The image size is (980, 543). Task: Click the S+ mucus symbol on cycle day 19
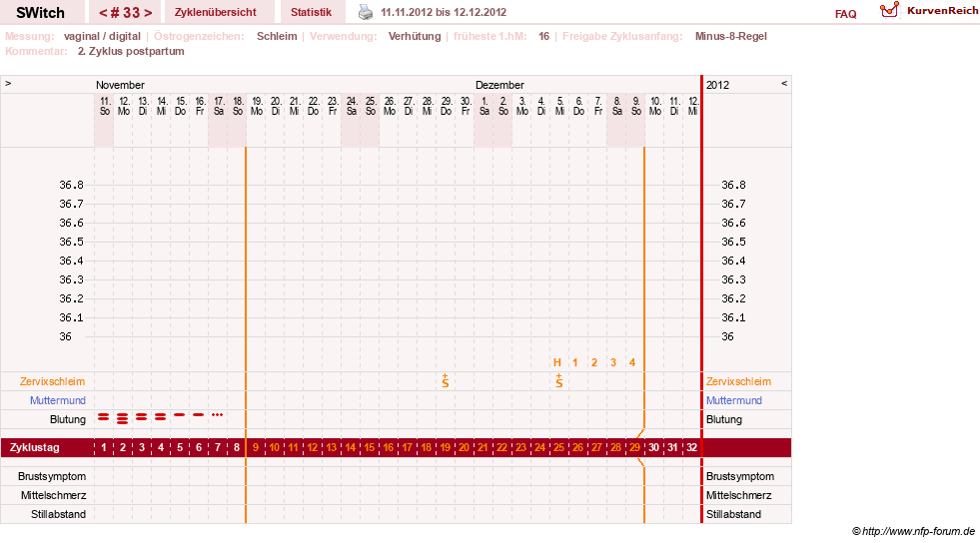pyautogui.click(x=445, y=380)
